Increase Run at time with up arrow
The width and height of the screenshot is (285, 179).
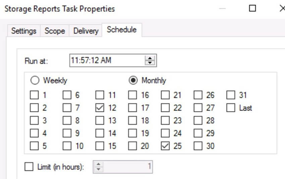tap(150, 58)
